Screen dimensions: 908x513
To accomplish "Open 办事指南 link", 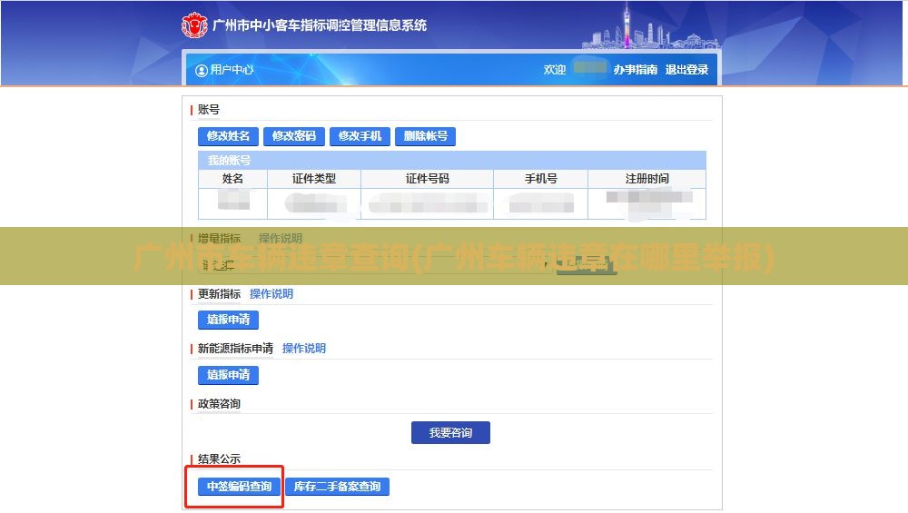I will (x=636, y=70).
